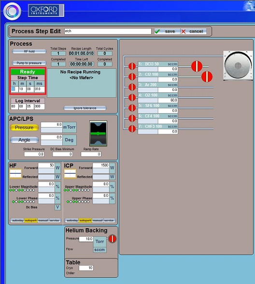Toggle the Pump to pressure option
The width and height of the screenshot is (255, 284).
pyautogui.click(x=29, y=63)
